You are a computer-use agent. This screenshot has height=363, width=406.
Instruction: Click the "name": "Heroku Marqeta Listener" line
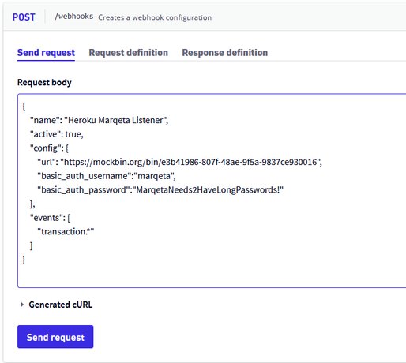coord(99,120)
